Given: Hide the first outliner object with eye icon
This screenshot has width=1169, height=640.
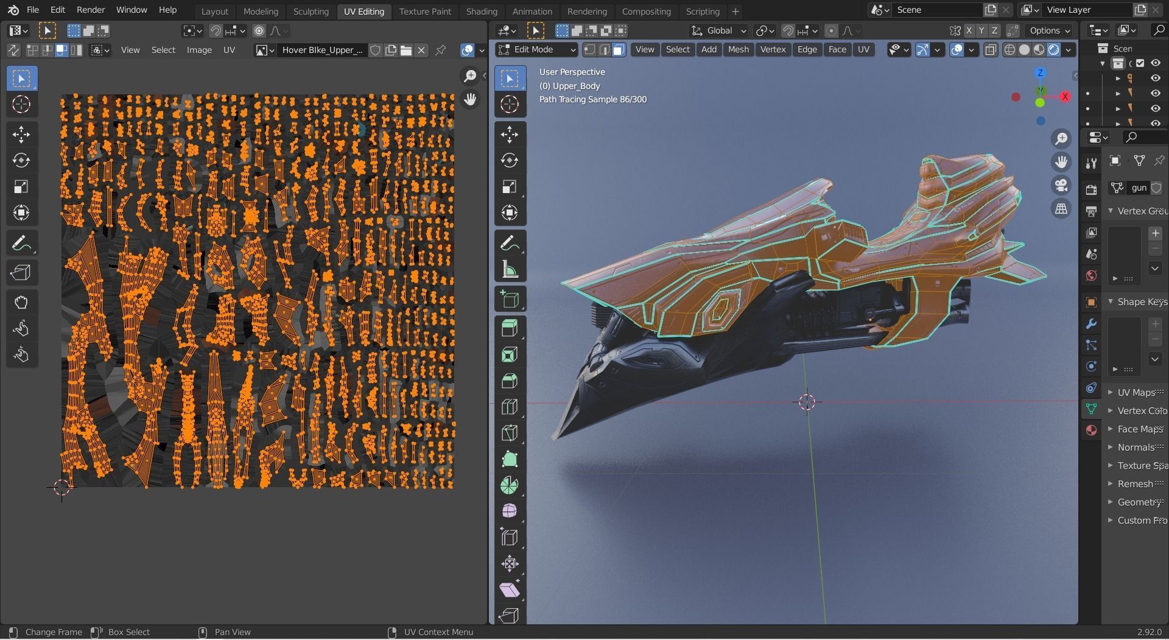Looking at the screenshot, I should 1155,78.
